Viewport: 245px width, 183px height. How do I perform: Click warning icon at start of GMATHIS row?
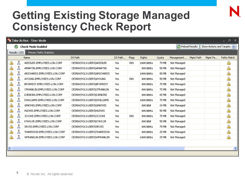click(11, 105)
